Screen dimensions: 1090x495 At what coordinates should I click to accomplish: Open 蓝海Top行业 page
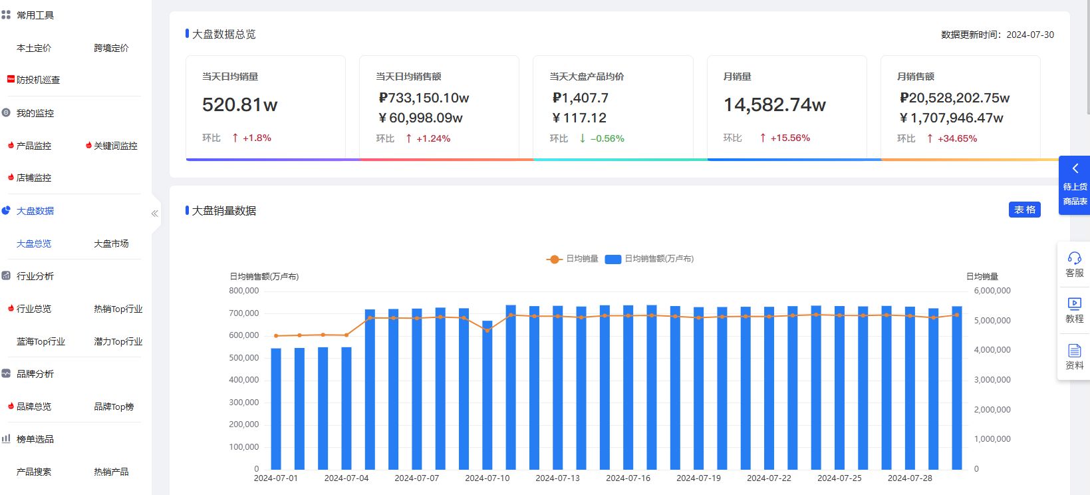(x=41, y=341)
